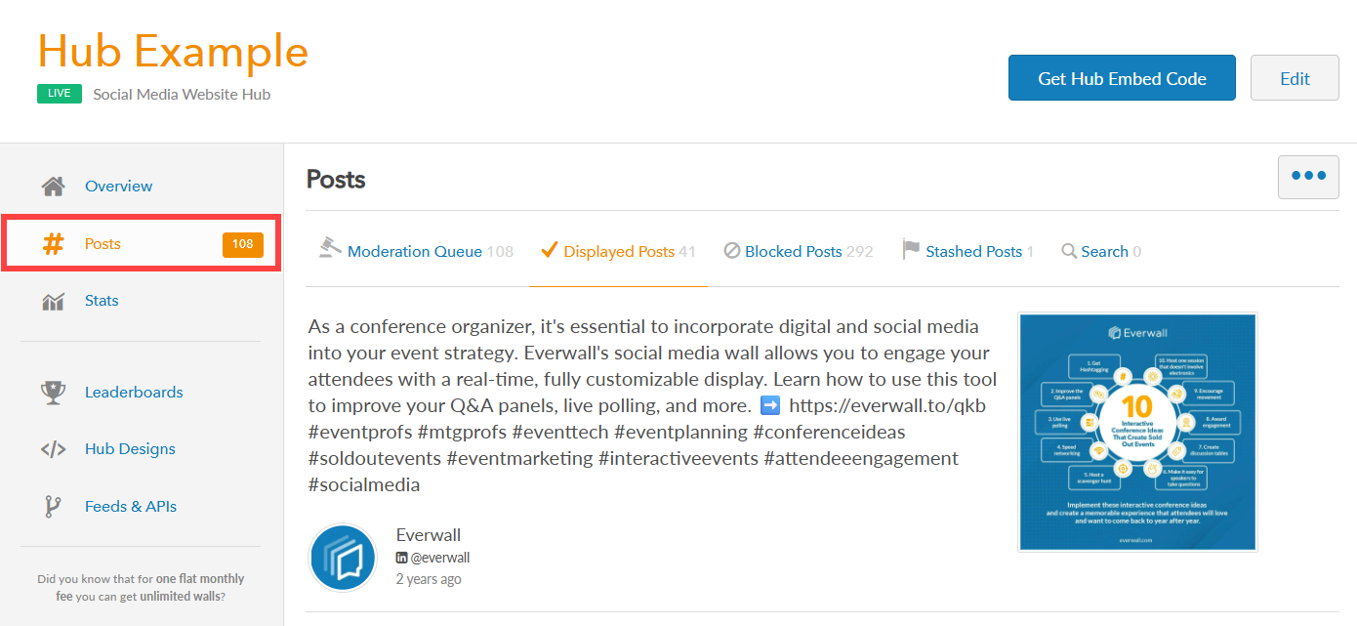1357x626 pixels.
Task: Click the Blocked Posts ban icon
Action: click(x=731, y=251)
